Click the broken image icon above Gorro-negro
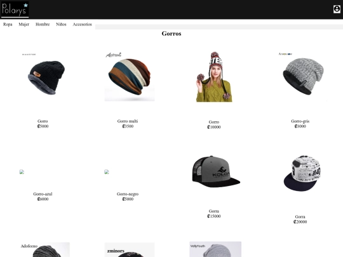 tap(107, 172)
